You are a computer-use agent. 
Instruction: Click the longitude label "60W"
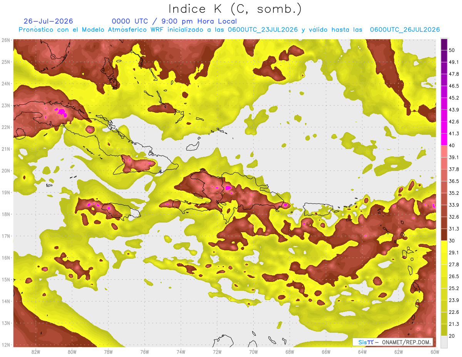(435, 352)
